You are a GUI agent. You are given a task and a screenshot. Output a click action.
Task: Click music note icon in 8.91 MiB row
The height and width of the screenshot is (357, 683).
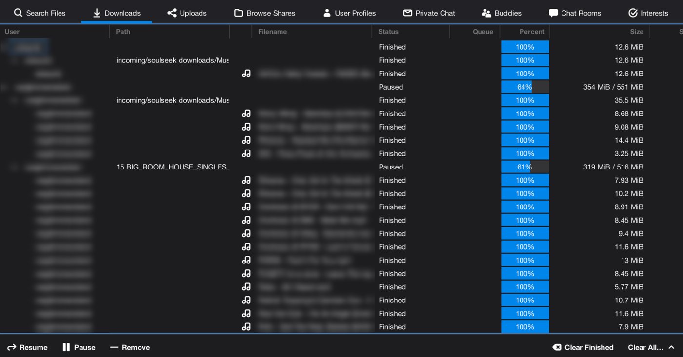246,207
